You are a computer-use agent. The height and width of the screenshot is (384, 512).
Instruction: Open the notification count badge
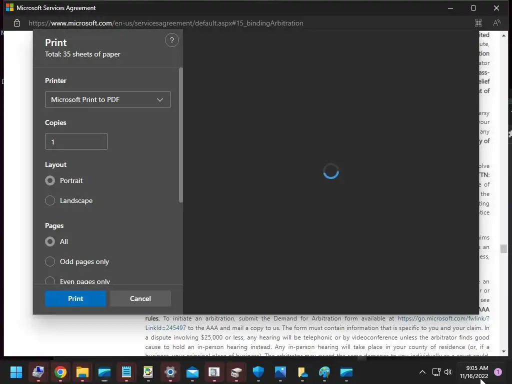[x=498, y=372]
